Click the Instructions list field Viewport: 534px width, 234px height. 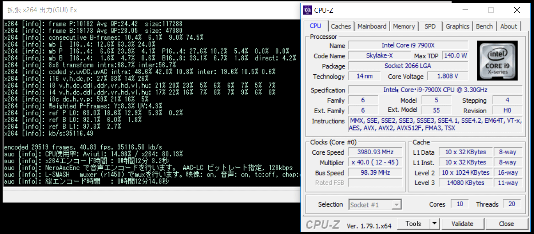(436, 125)
